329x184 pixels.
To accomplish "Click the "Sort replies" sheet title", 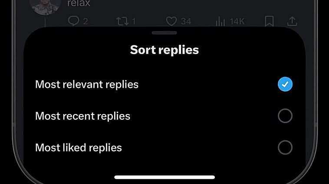I will click(164, 50).
